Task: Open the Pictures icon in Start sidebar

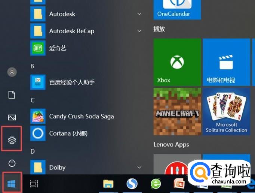Action: pos(12,117)
